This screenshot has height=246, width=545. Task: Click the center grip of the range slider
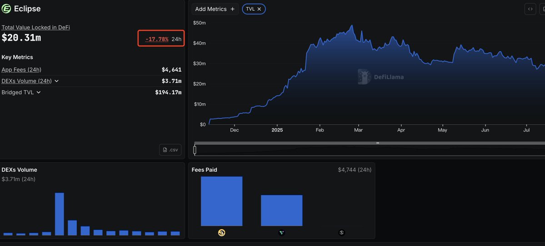(x=377, y=143)
